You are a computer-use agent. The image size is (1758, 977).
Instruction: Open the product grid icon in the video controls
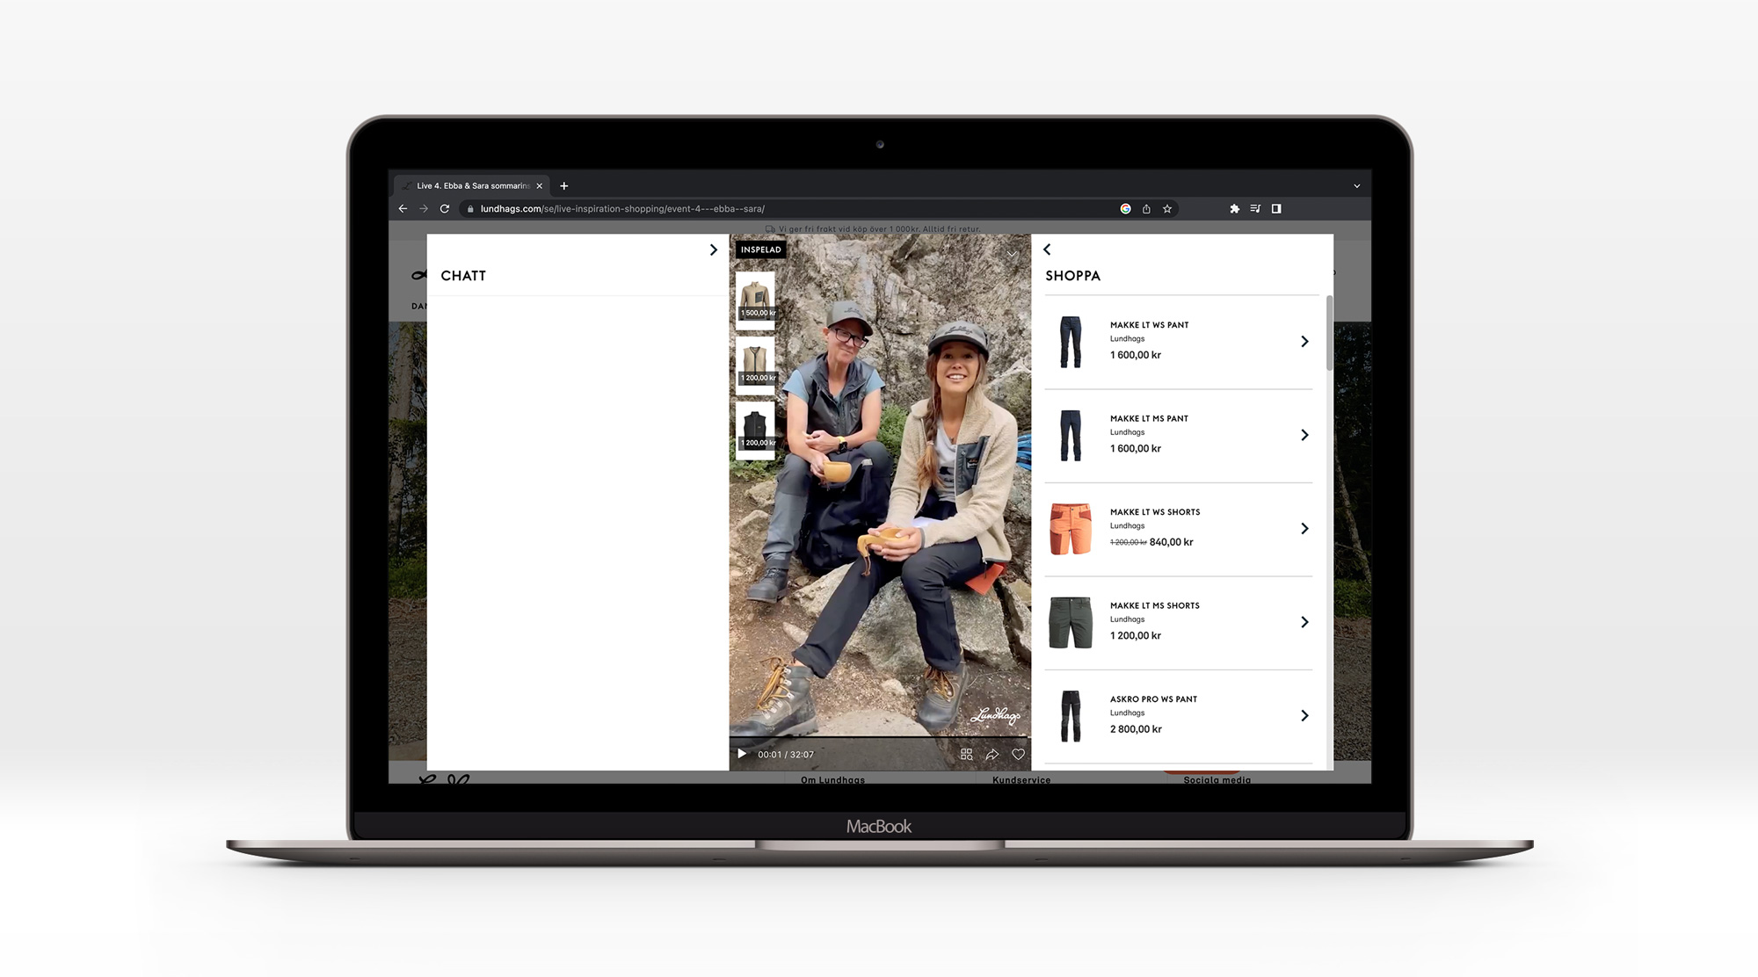967,754
